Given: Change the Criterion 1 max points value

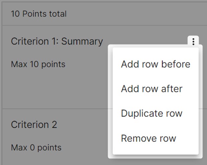Looking at the screenshot, I should coord(38,64).
